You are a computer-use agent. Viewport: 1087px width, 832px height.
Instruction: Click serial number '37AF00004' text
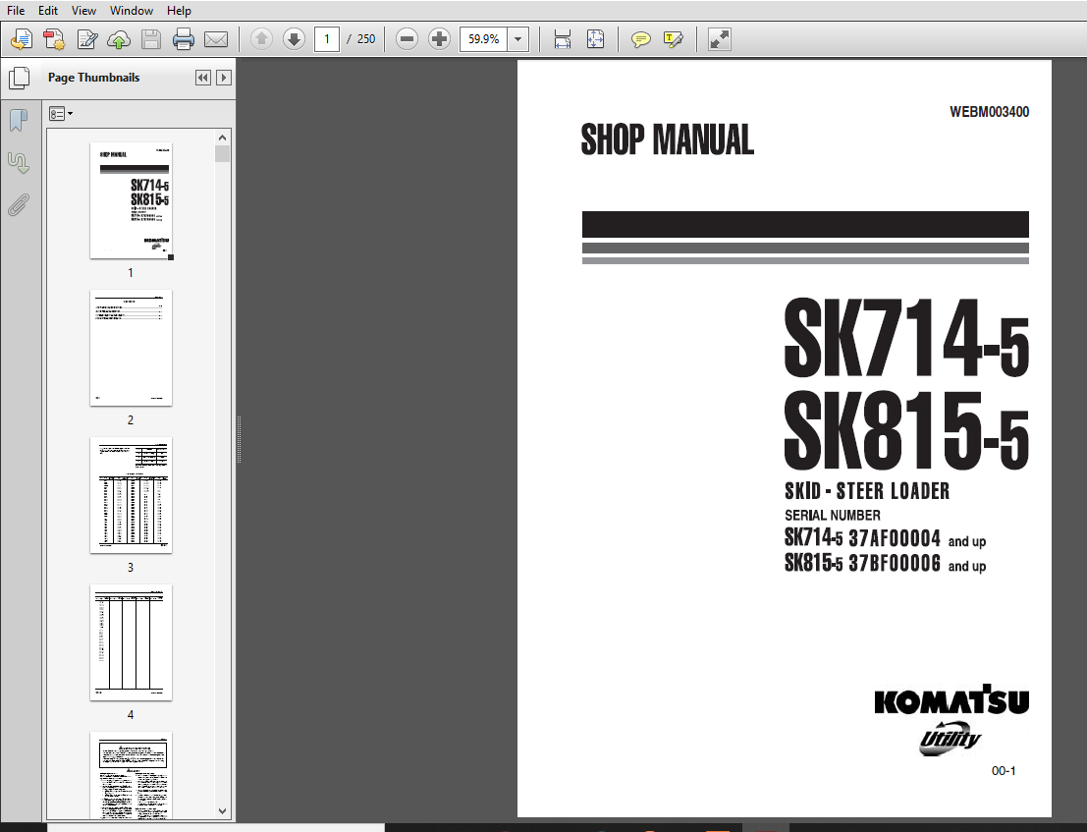coord(895,538)
